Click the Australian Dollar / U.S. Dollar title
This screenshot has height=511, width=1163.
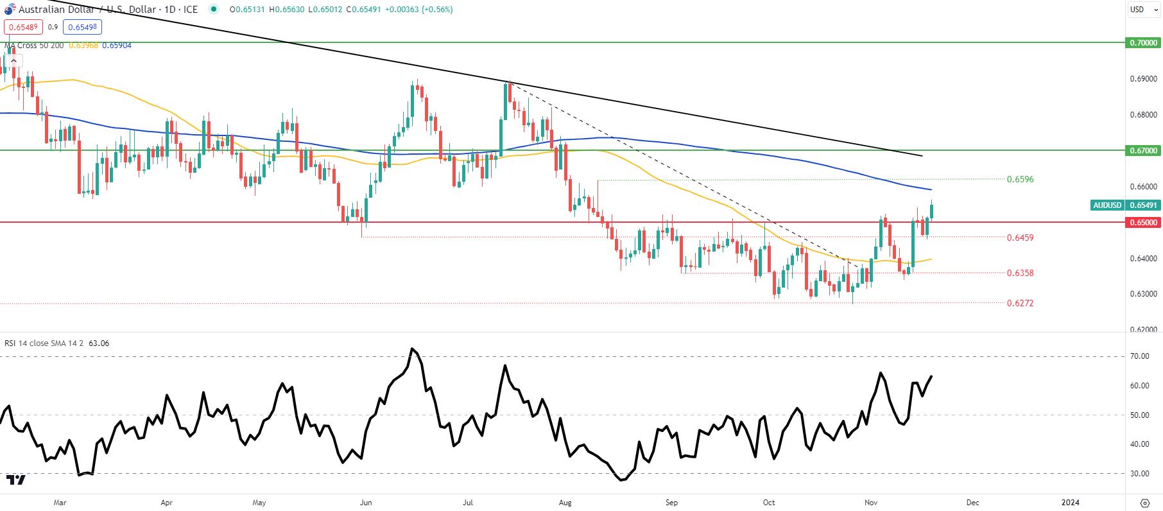87,10
